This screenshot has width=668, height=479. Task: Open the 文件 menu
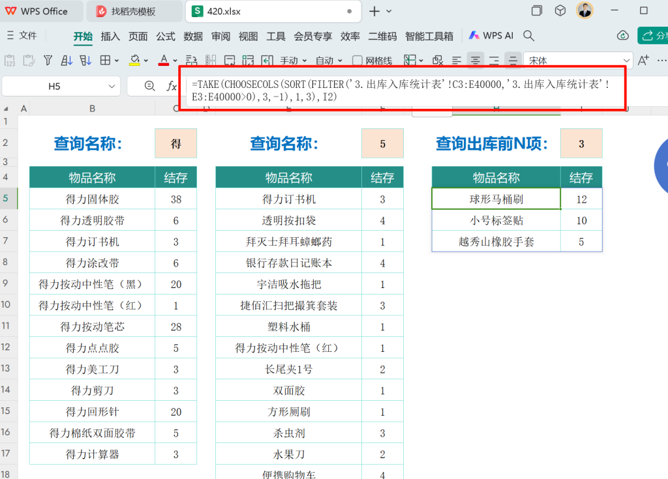(x=27, y=36)
